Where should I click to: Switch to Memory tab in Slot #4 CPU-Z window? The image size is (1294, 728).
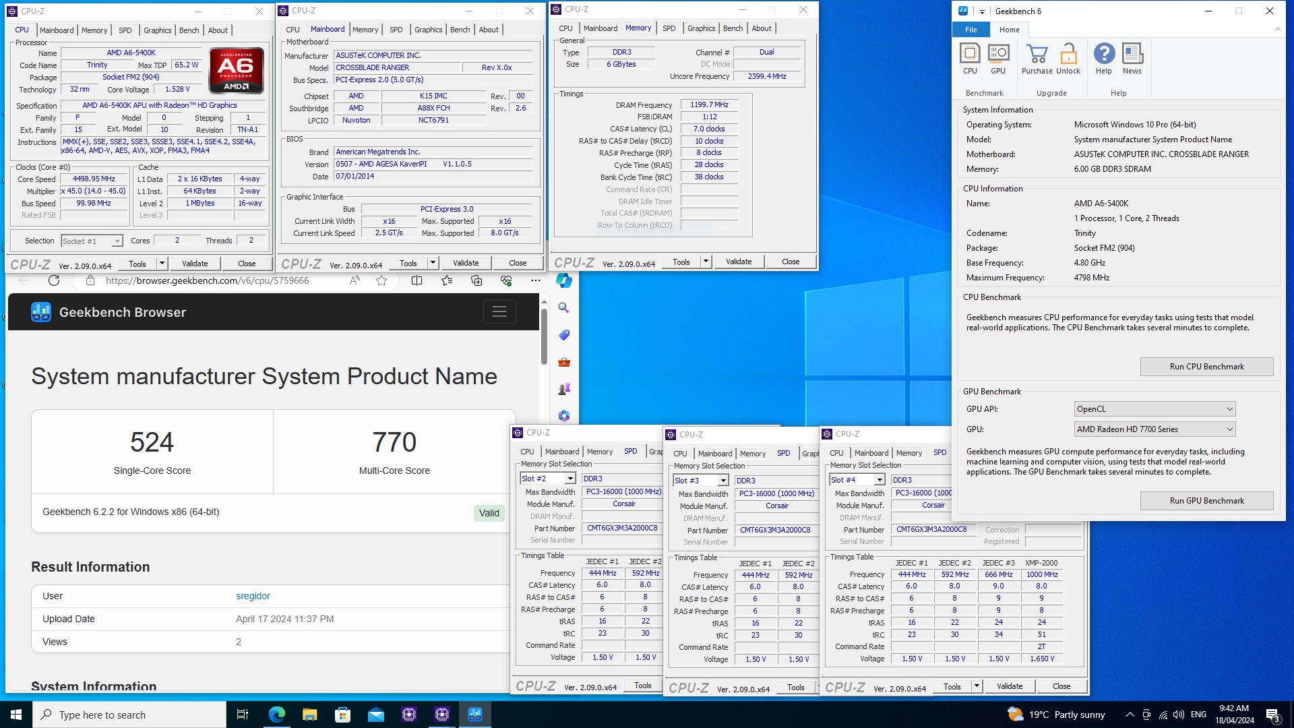coord(908,453)
